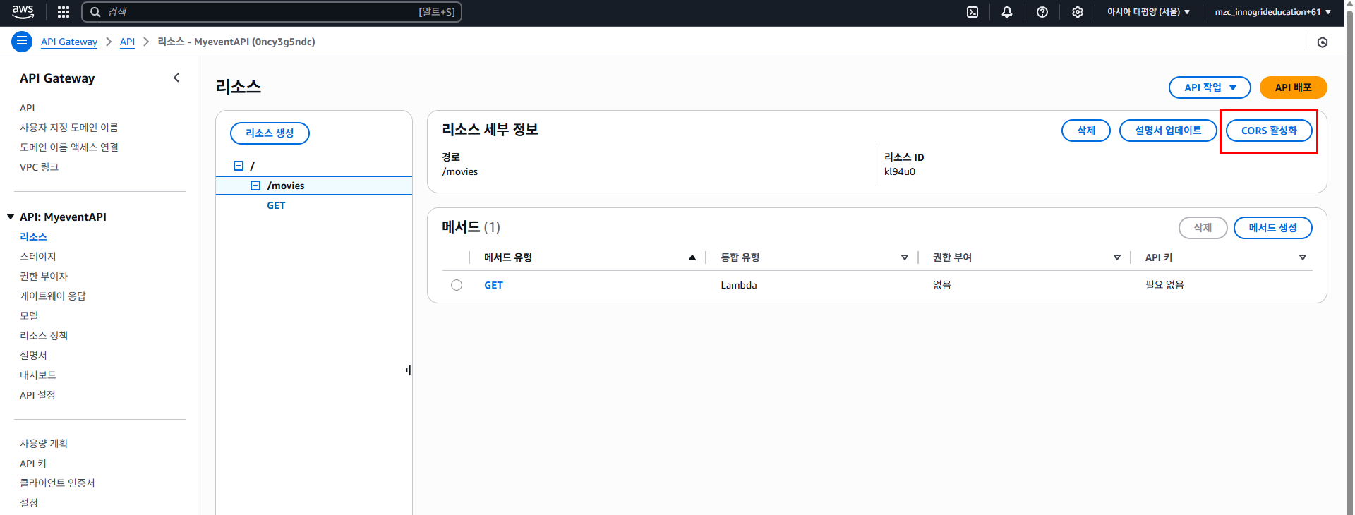Open 사용량 계획 in side navigation

coord(44,444)
